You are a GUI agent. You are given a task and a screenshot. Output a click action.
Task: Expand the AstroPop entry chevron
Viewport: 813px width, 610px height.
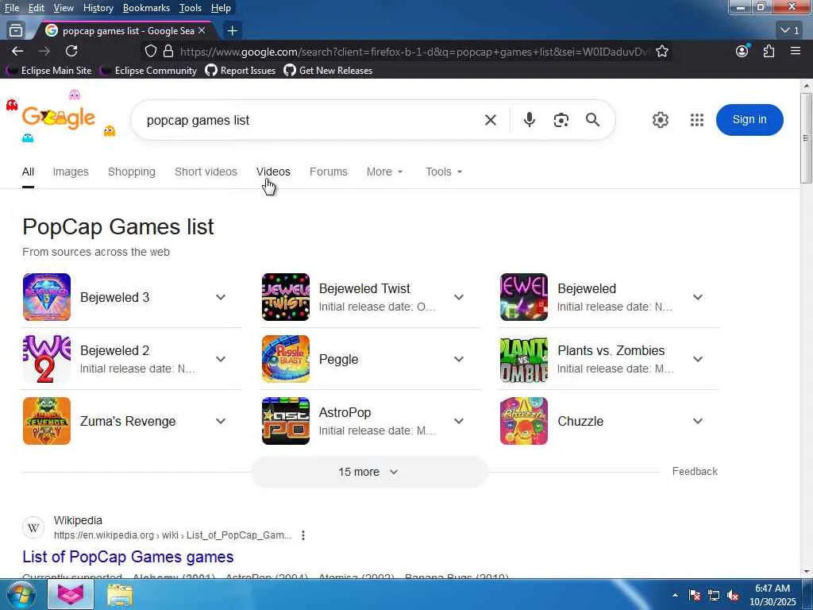tap(459, 421)
